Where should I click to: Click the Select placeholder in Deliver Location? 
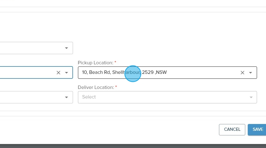[x=89, y=97]
